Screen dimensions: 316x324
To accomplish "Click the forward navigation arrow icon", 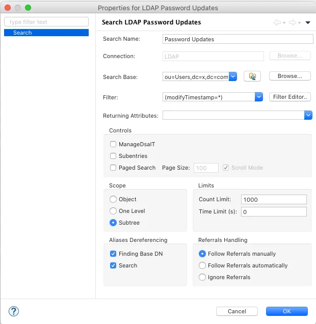I will click(293, 22).
